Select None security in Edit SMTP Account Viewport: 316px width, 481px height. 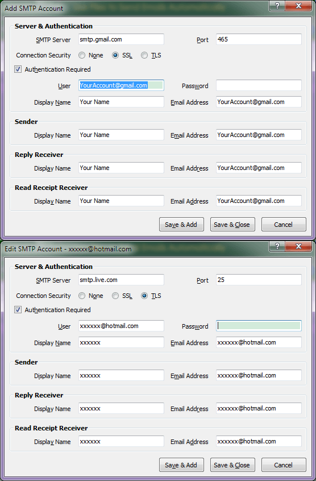(x=82, y=296)
